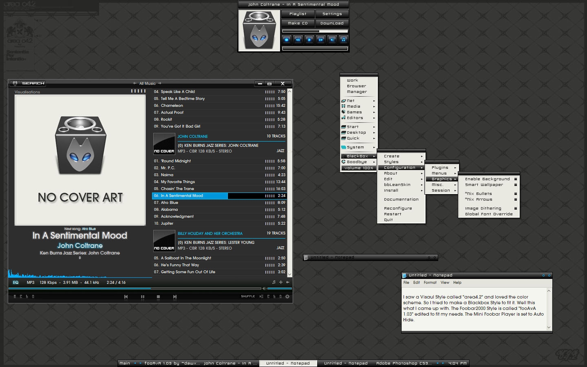Click the mini player seek progress bar

tap(315, 31)
